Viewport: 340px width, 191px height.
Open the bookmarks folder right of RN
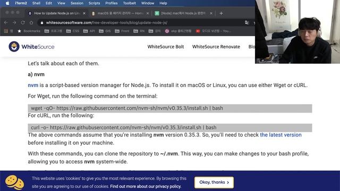pyautogui.click(x=155, y=31)
